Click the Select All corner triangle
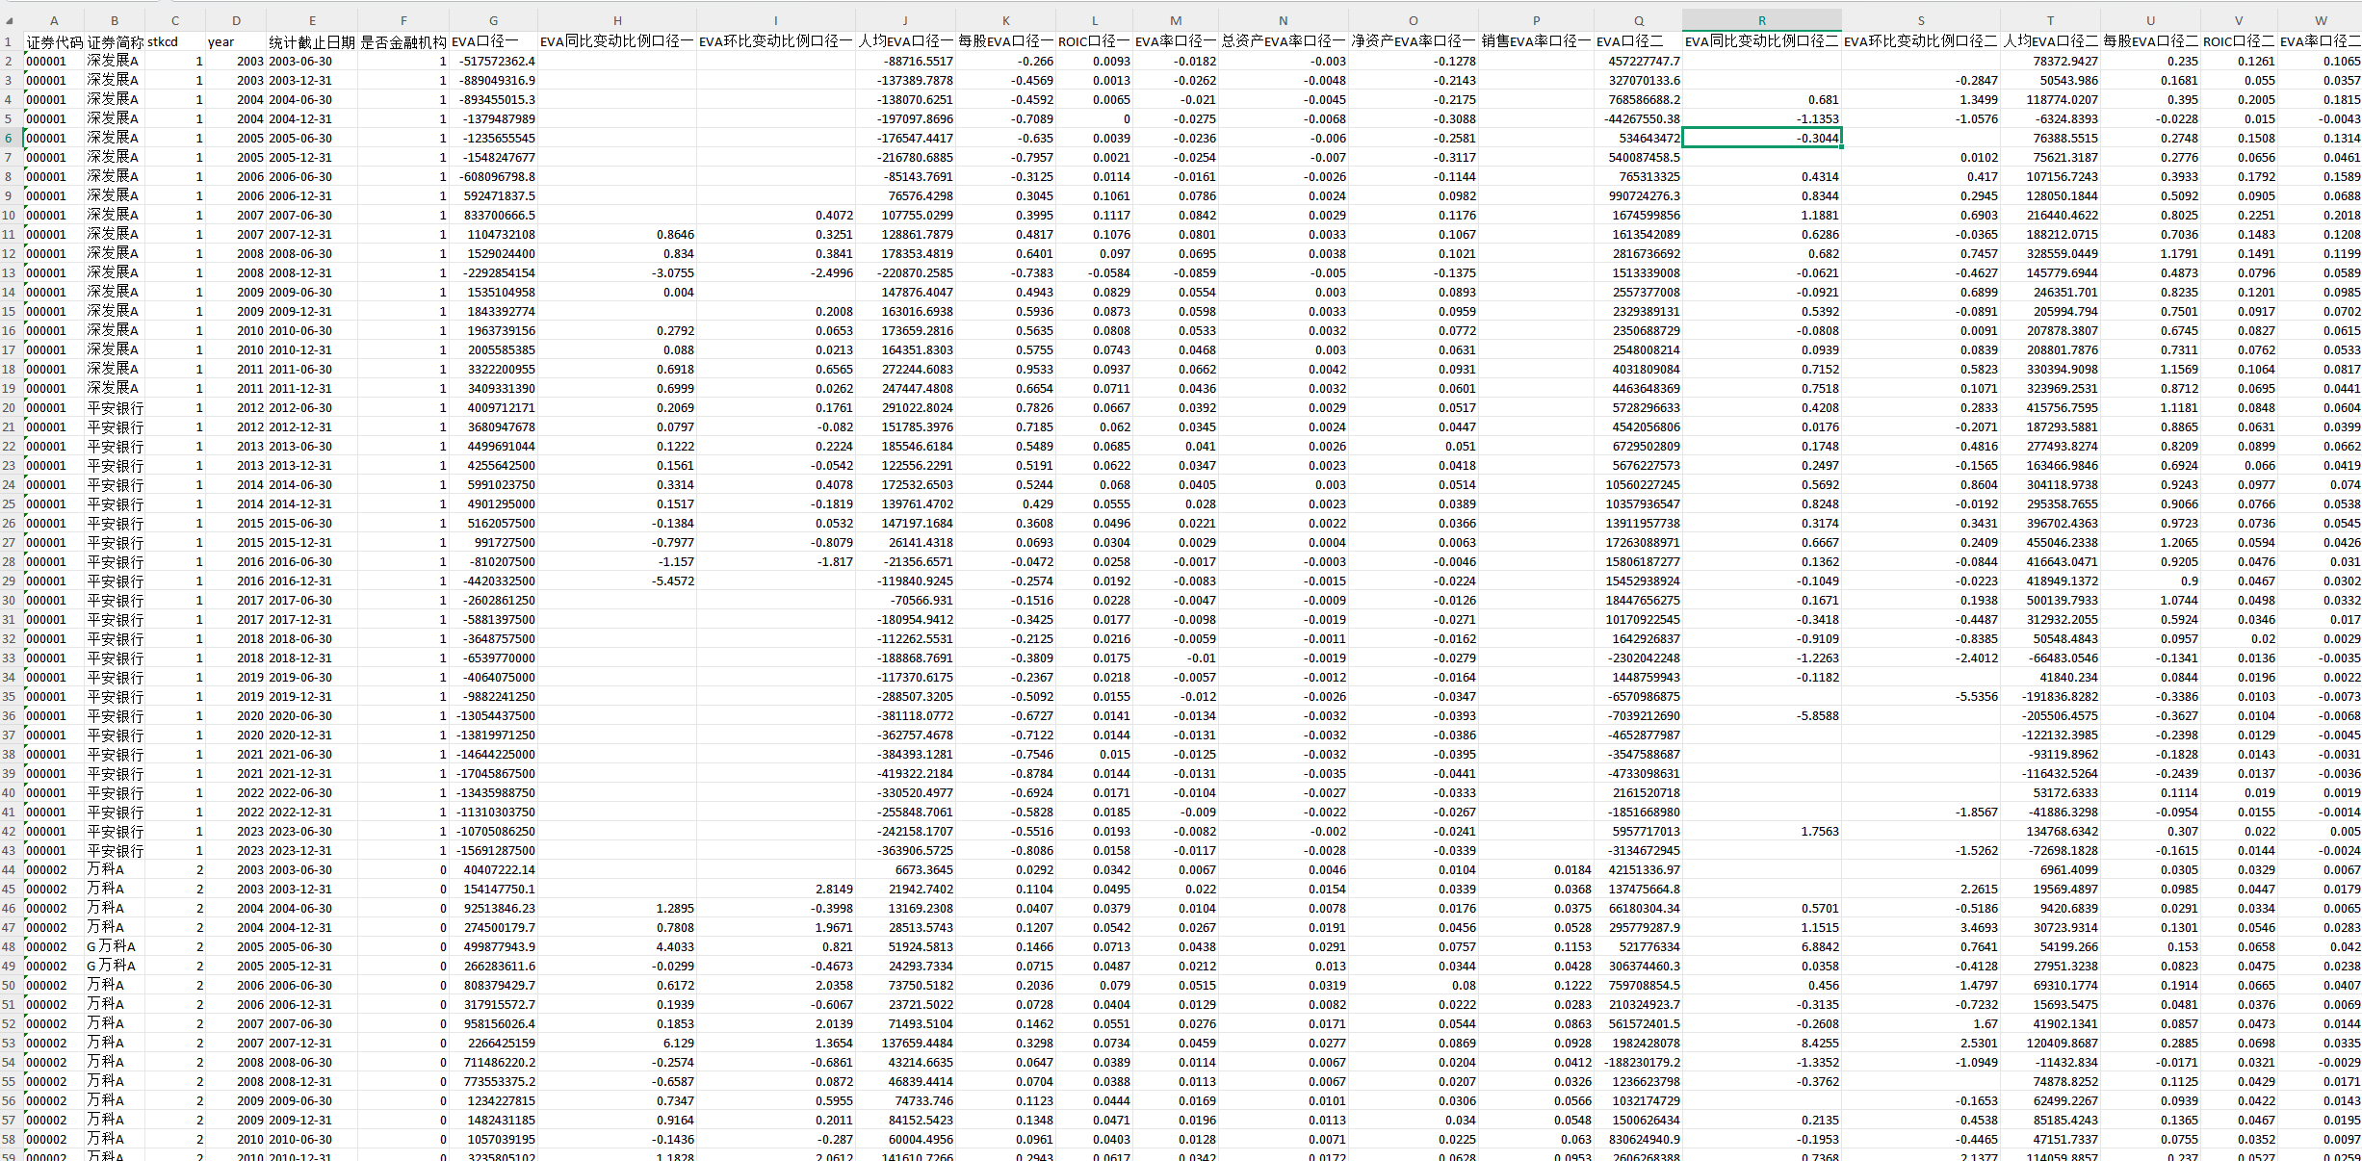2362x1161 pixels. tap(10, 20)
